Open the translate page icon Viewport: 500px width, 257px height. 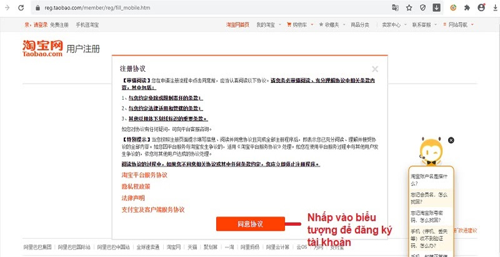click(395, 7)
